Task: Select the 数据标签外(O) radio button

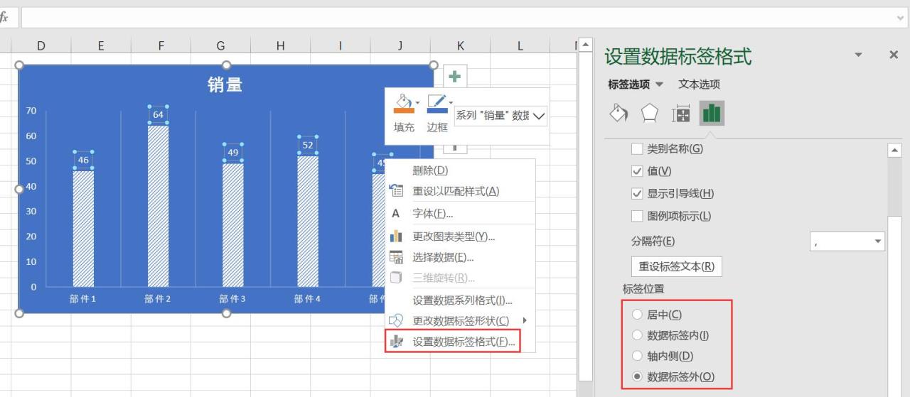Action: pyautogui.click(x=637, y=377)
